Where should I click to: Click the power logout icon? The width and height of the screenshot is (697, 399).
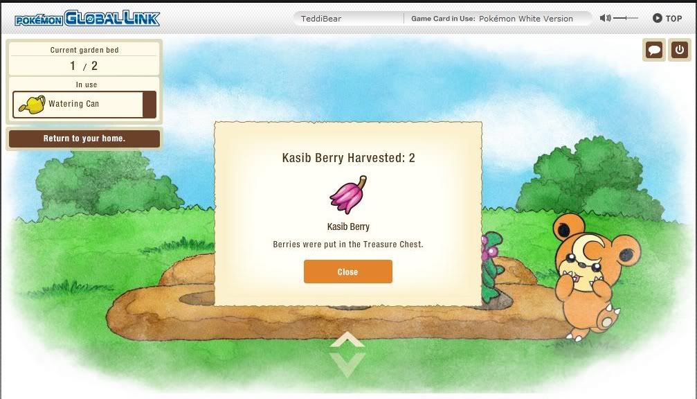coord(679,50)
